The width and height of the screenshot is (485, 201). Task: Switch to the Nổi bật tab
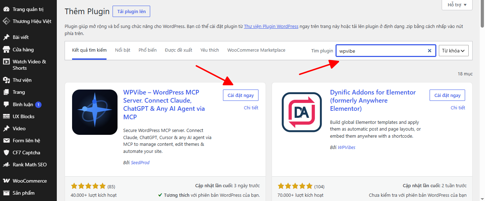tap(122, 50)
